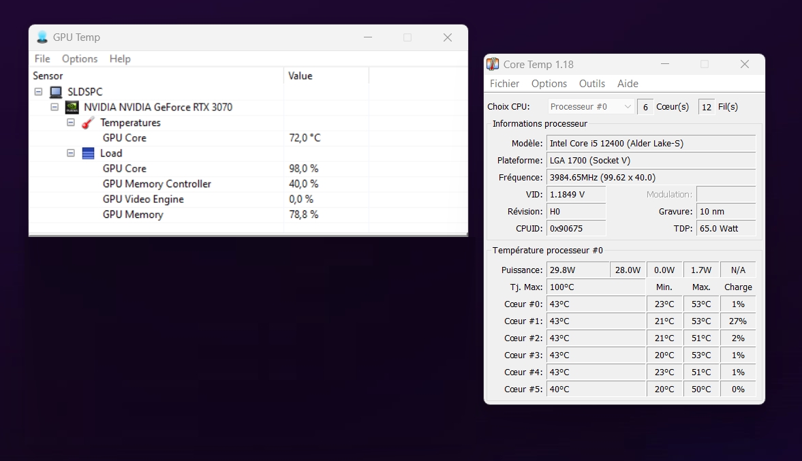
Task: Click the Temperatures thermometer icon
Action: pos(88,123)
